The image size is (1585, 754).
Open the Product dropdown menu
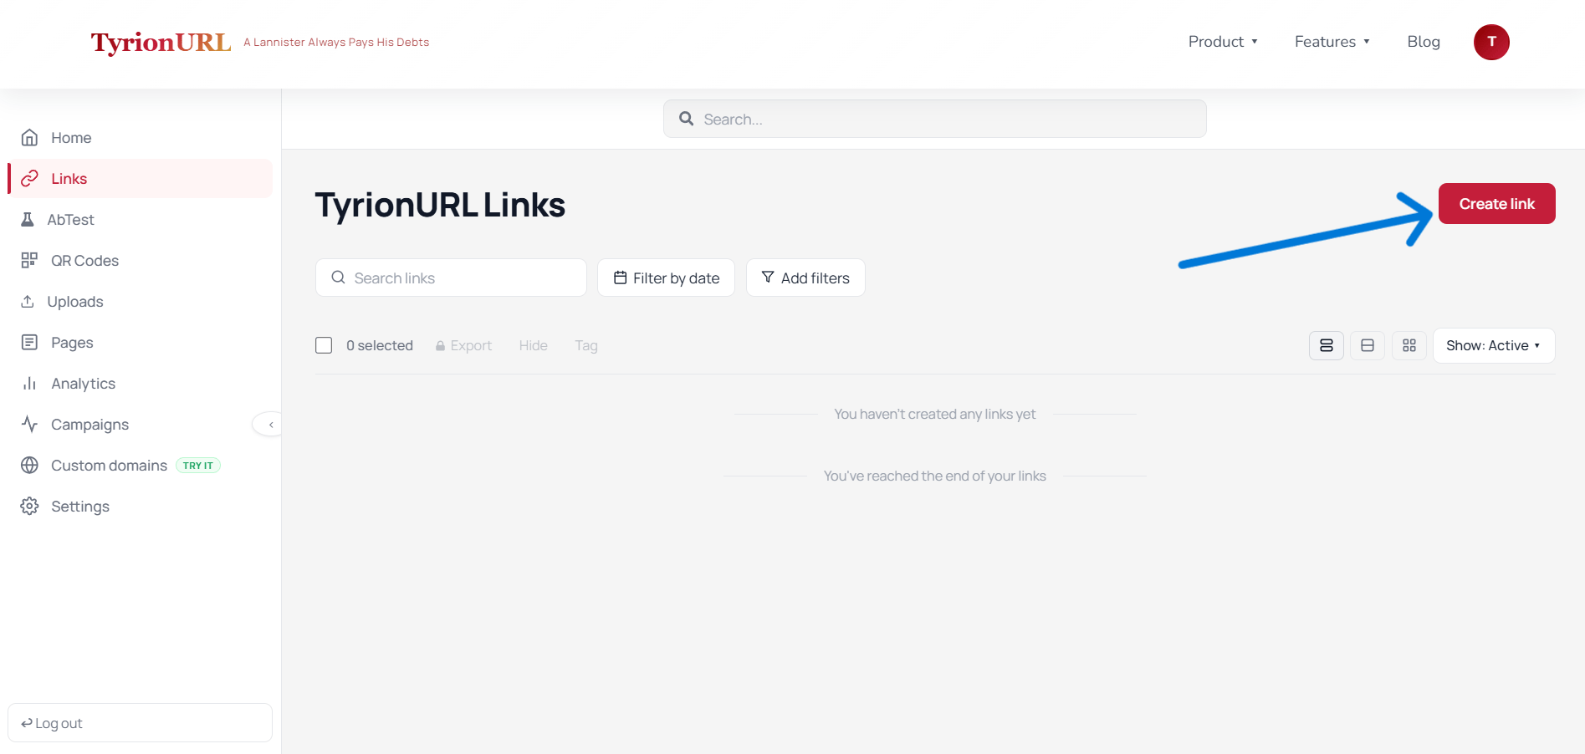tap(1223, 42)
